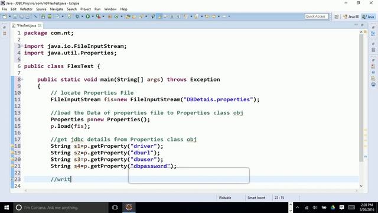This screenshot has width=378, height=213.
Task: Click the New Java Class green icon
Action: tap(116, 17)
